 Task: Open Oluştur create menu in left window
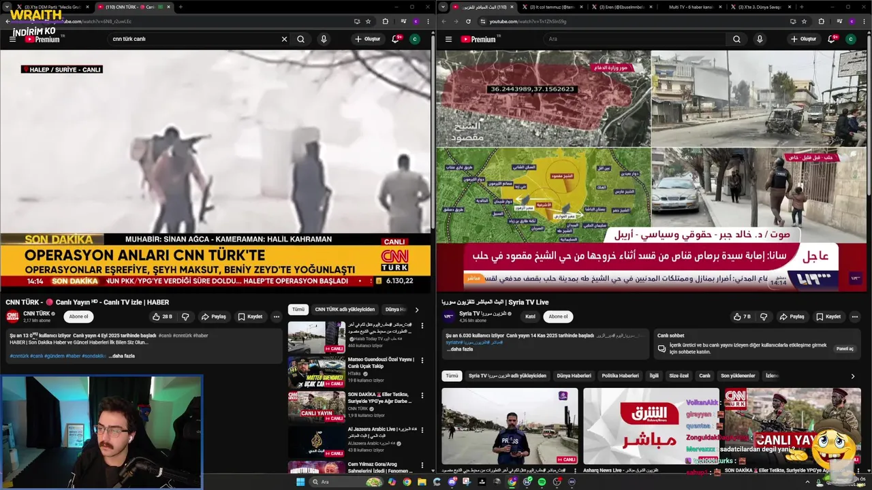(x=368, y=39)
